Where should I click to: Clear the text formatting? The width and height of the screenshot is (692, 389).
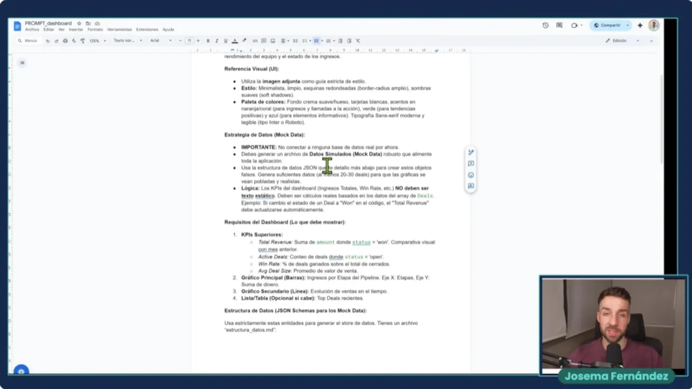358,41
